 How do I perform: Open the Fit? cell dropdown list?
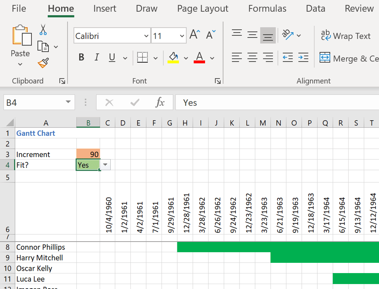pyautogui.click(x=105, y=165)
